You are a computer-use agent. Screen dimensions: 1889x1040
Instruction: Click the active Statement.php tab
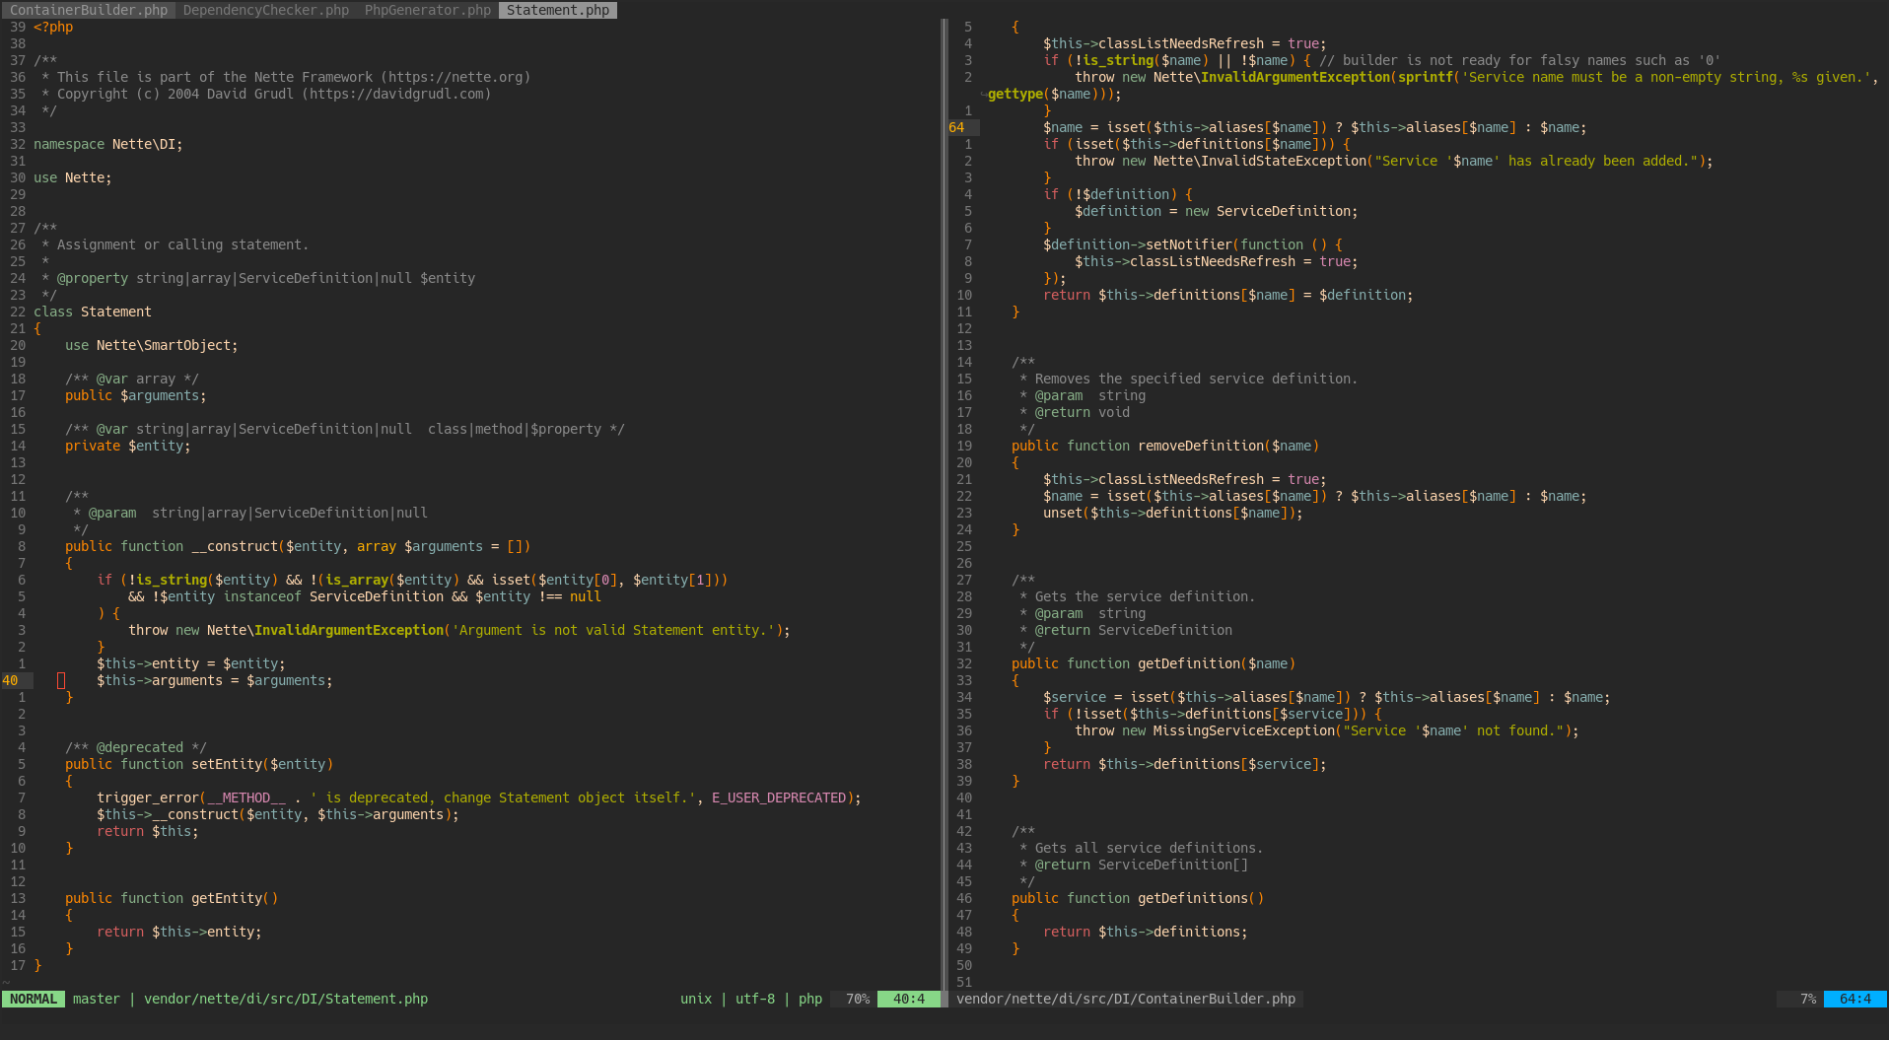pyautogui.click(x=558, y=10)
